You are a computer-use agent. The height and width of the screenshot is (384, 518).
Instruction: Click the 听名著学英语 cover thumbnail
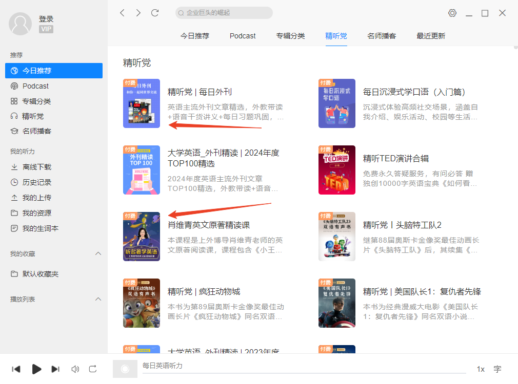tap(142, 237)
